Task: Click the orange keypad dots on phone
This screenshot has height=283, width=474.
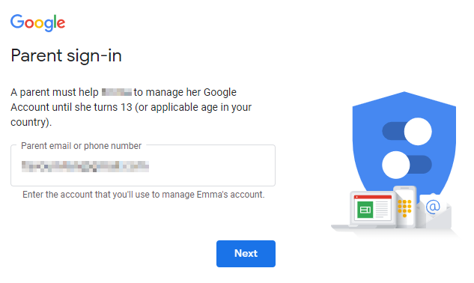Action: (404, 207)
